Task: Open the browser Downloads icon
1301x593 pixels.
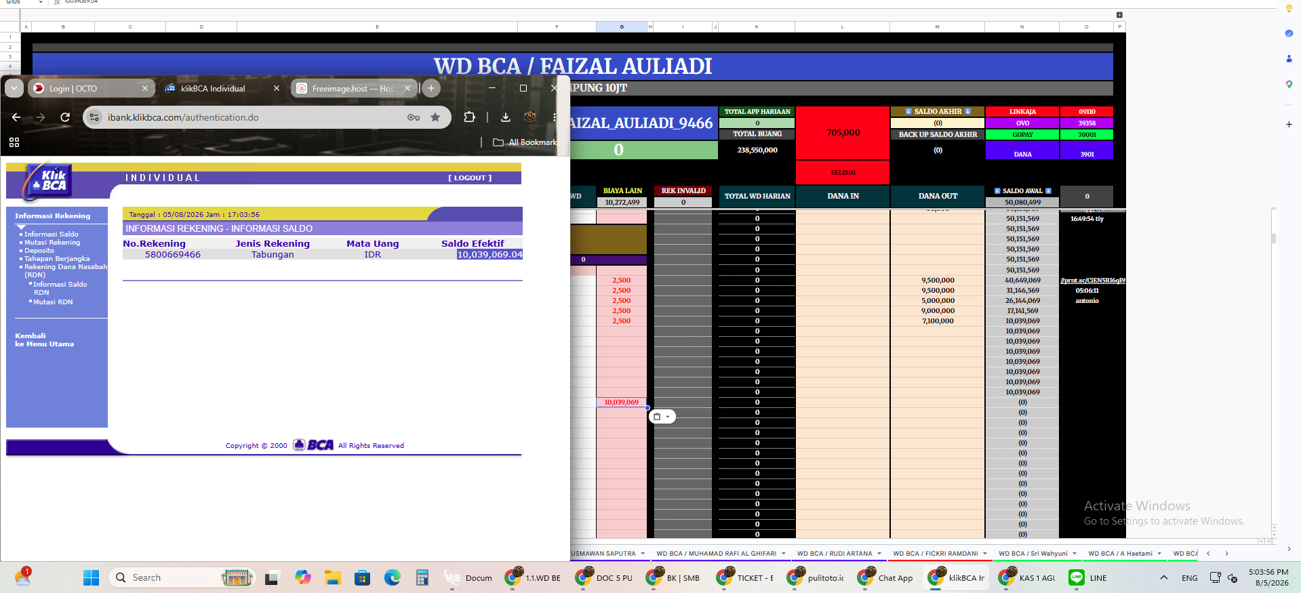Action: (506, 117)
